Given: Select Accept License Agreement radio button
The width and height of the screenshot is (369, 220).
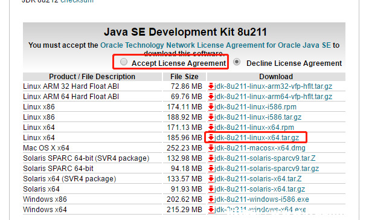Looking at the screenshot, I should click(124, 62).
